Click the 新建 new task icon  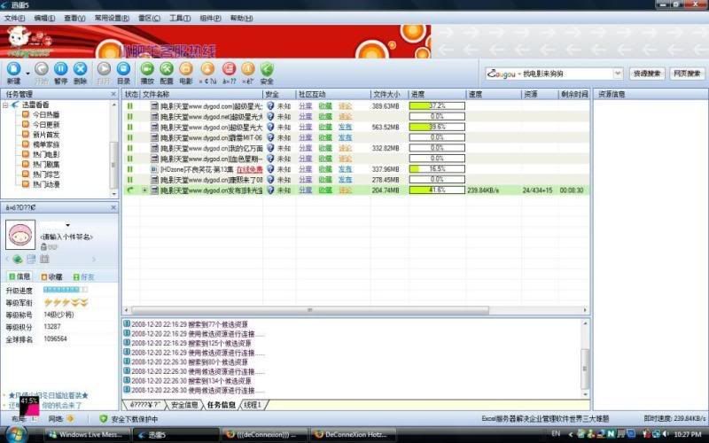coord(13,69)
